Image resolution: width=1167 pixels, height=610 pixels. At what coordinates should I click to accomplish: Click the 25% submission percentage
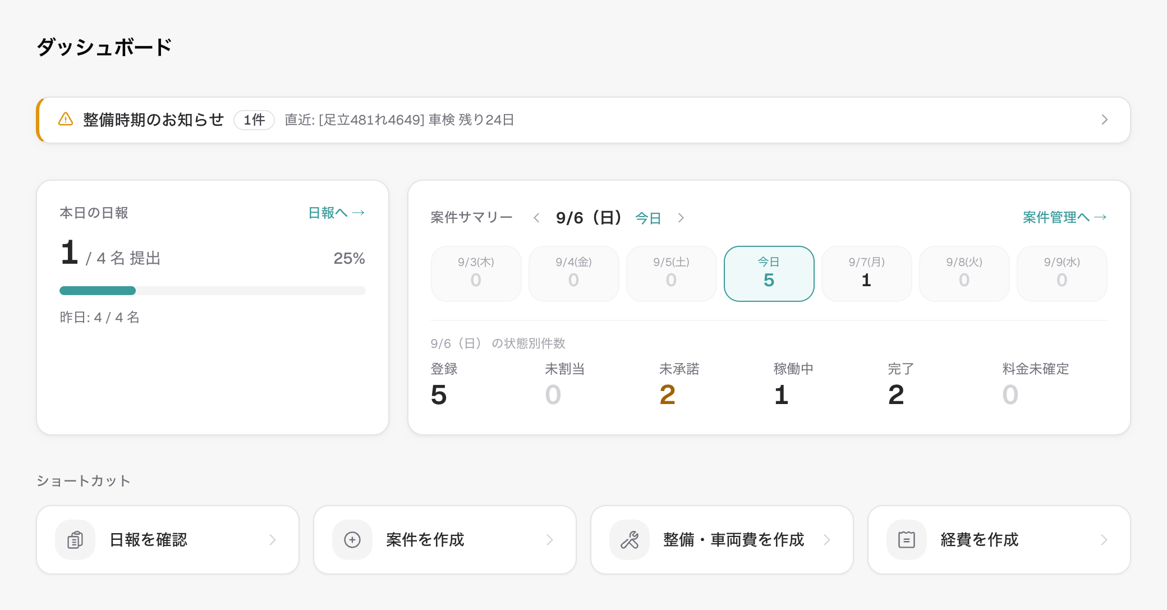[349, 258]
